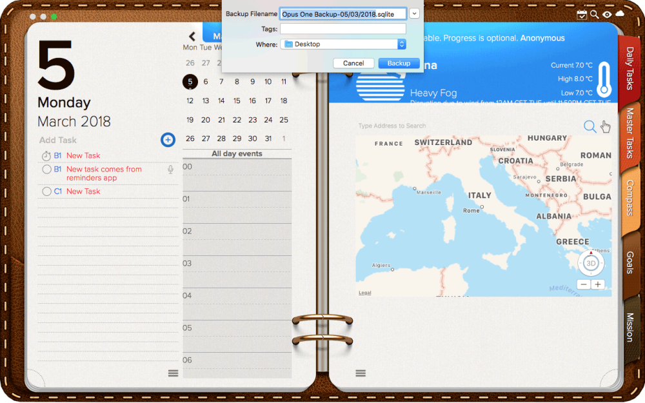Select date 31 in the calendar
Image resolution: width=645 pixels, height=403 pixels.
click(x=268, y=139)
